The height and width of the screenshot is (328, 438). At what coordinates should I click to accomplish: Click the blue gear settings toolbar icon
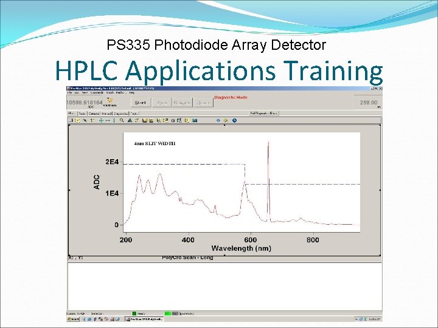[218, 120]
